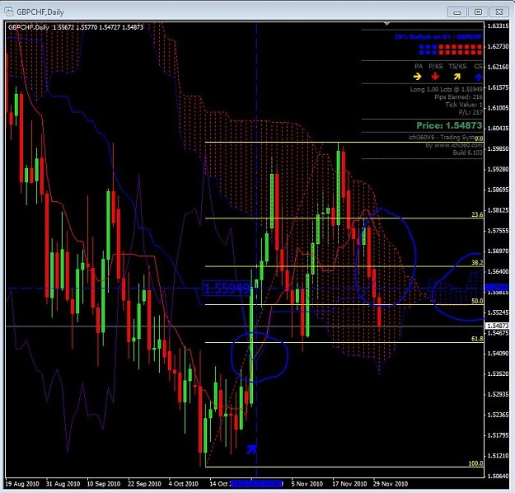The height and width of the screenshot is (493, 515).
Task: Click the current price tag 1.54873 on axis
Action: tap(497, 326)
